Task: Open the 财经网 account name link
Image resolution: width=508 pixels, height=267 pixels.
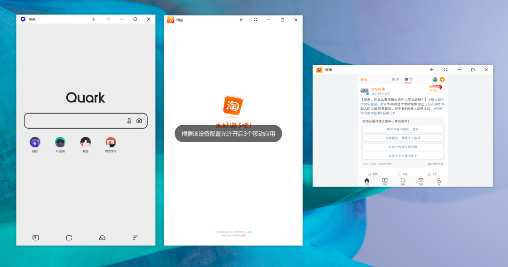Action: click(x=376, y=89)
